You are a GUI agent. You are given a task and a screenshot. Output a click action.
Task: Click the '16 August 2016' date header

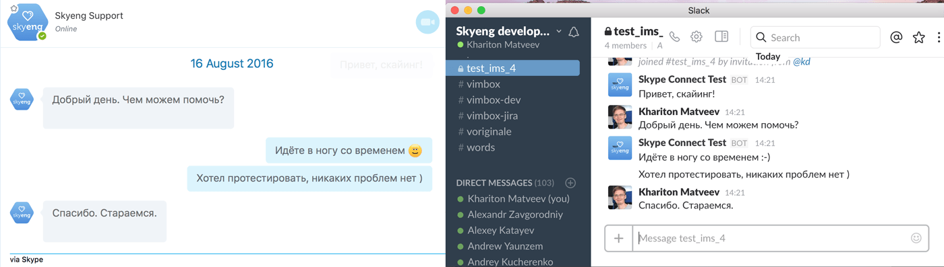[x=232, y=64]
